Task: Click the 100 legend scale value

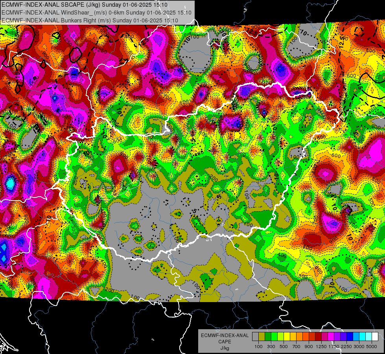Action: (258, 347)
